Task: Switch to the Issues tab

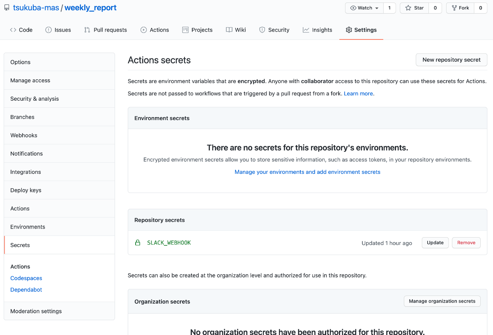Action: pyautogui.click(x=58, y=30)
